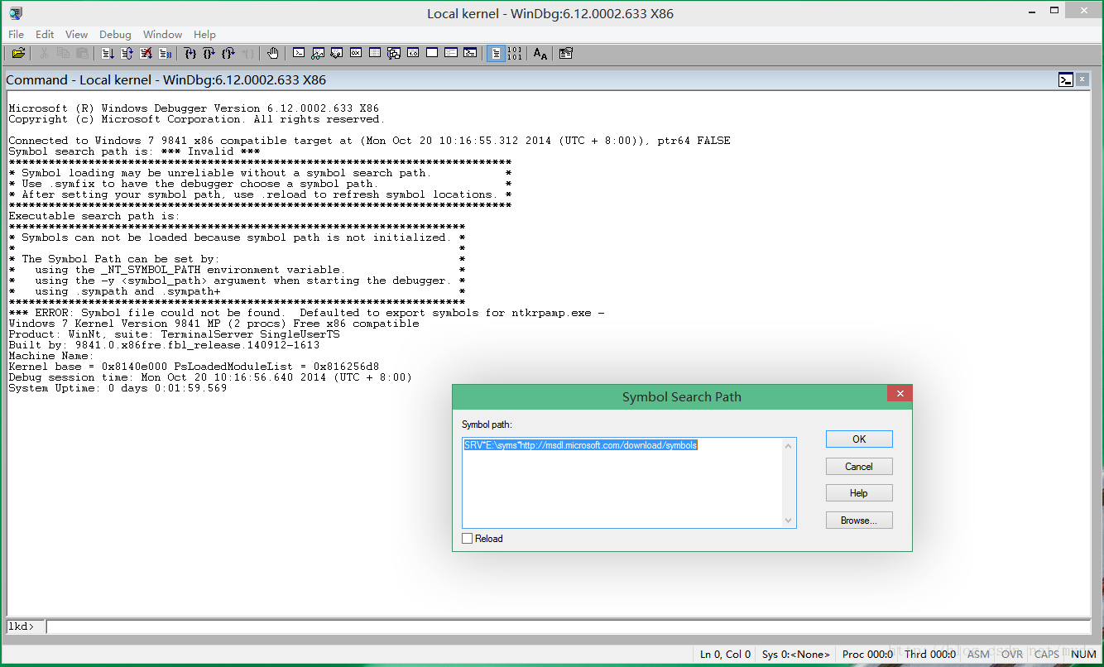The width and height of the screenshot is (1104, 667).
Task: Click the Font (AA) toolbar icon
Action: 540,53
